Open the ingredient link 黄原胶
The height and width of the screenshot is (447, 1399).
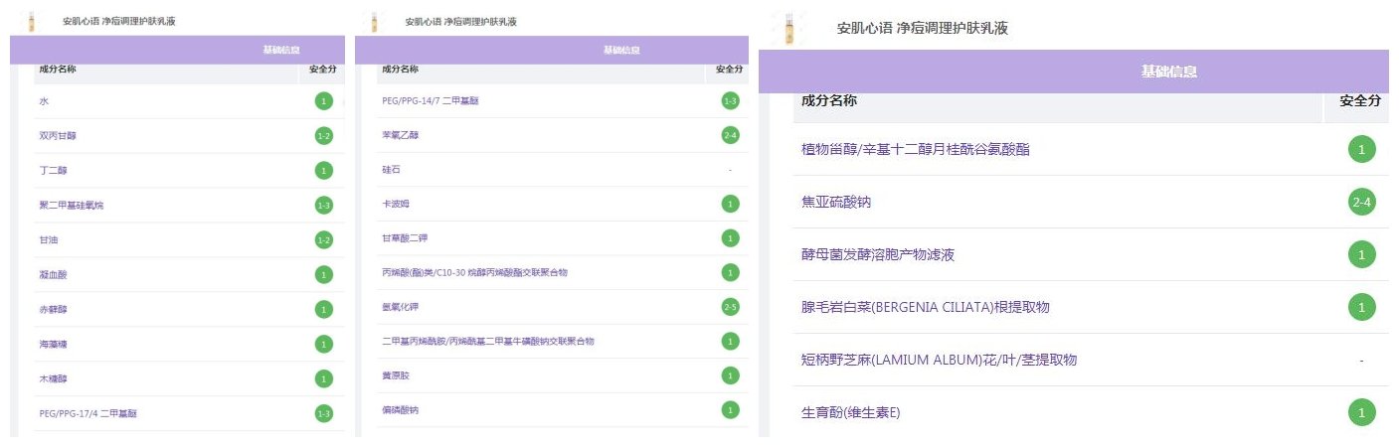click(397, 375)
